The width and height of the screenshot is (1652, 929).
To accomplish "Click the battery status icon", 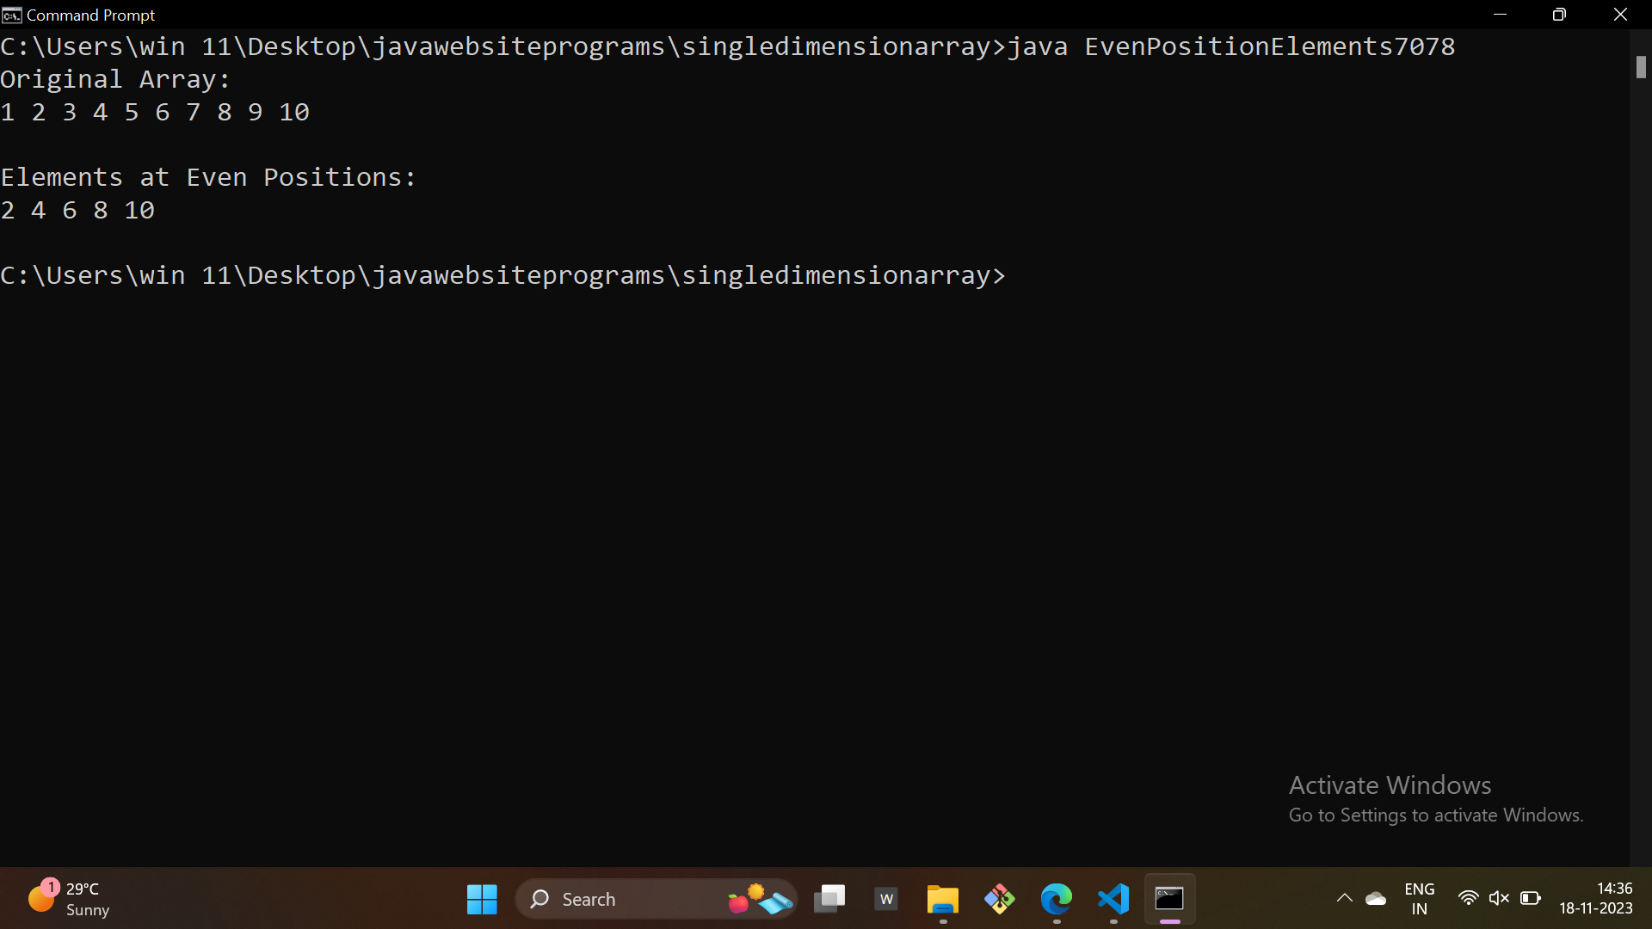I will (1531, 899).
